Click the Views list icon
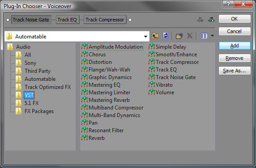The width and height of the screenshot is (256, 168). coord(204,36)
